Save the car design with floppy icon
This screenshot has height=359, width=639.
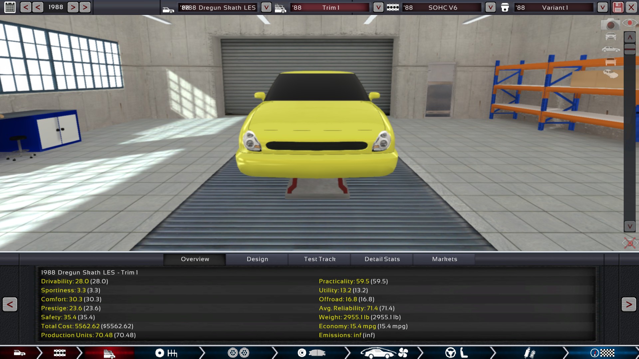click(618, 7)
